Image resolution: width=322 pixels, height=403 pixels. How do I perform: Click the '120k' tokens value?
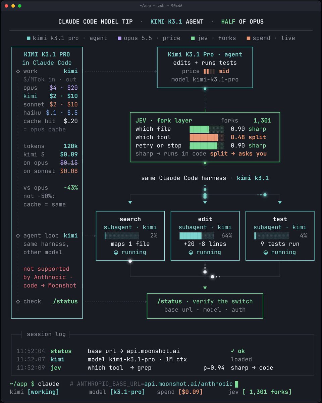tap(71, 146)
